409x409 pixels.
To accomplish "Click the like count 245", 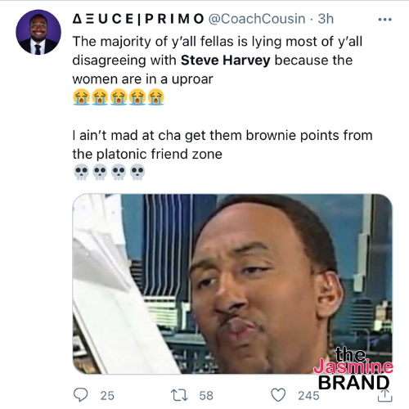I will (308, 396).
